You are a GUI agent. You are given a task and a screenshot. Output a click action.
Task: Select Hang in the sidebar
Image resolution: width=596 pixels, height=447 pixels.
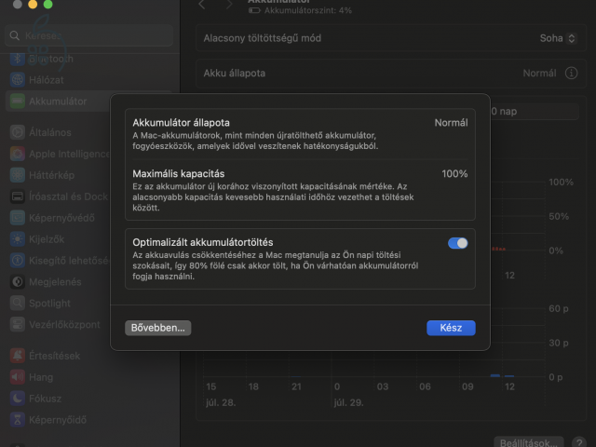point(41,377)
